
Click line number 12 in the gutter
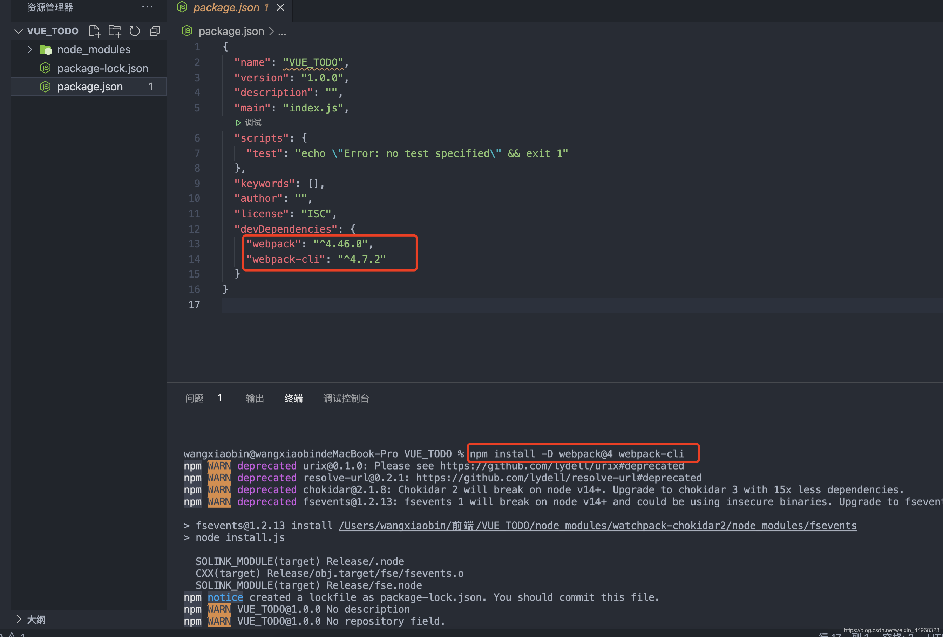194,229
